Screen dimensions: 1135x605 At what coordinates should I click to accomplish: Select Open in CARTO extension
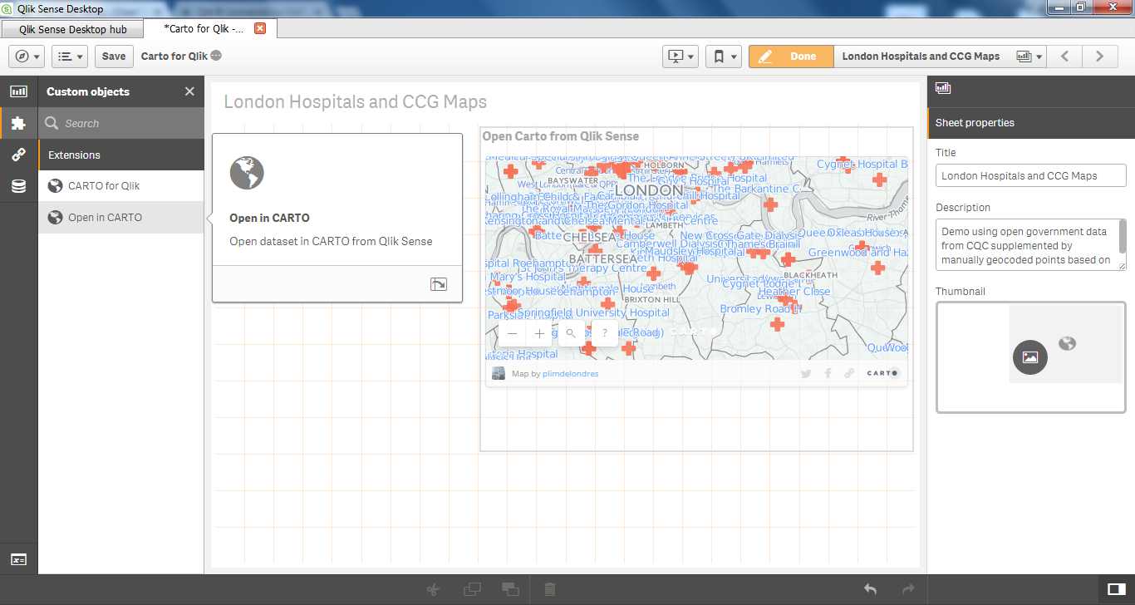[x=121, y=218]
